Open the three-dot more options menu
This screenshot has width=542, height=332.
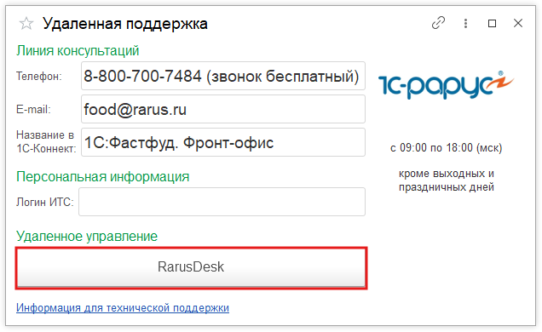pos(465,23)
